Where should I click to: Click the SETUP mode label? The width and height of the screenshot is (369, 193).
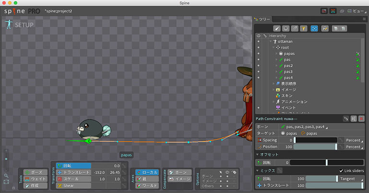pos(24,25)
